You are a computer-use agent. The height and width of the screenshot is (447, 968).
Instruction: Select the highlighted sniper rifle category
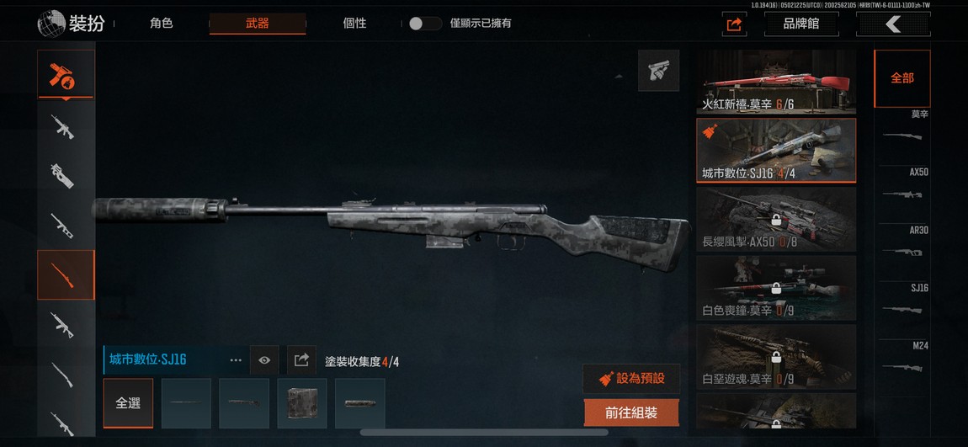tap(66, 274)
